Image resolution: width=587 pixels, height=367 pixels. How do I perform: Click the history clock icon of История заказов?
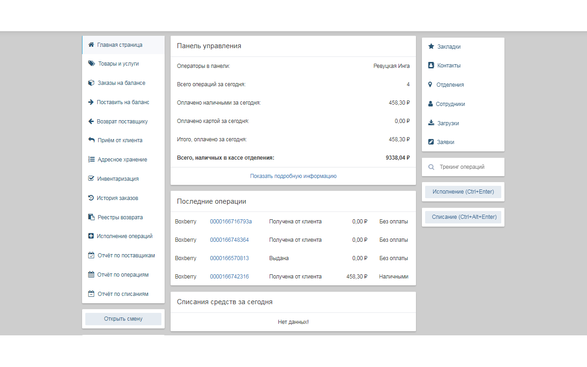click(91, 198)
